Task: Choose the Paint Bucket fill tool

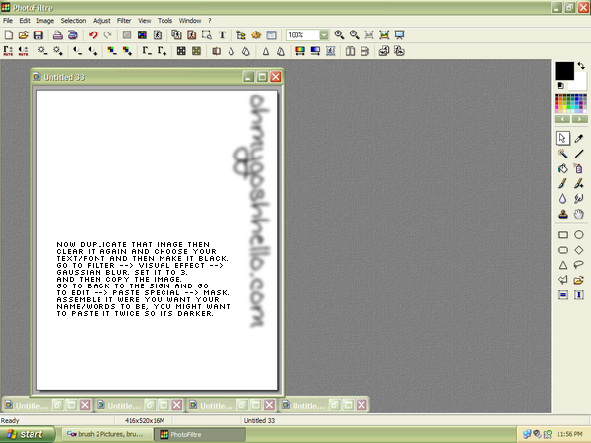Action: click(x=563, y=168)
